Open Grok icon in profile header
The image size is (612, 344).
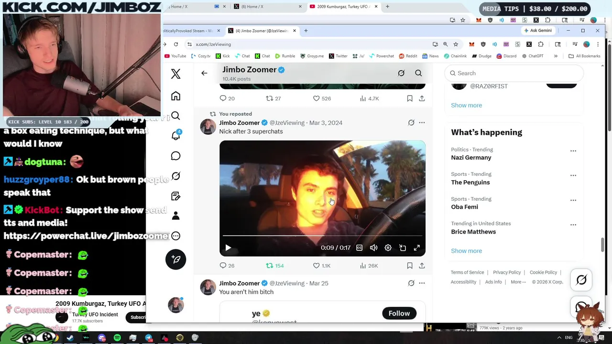(x=401, y=73)
